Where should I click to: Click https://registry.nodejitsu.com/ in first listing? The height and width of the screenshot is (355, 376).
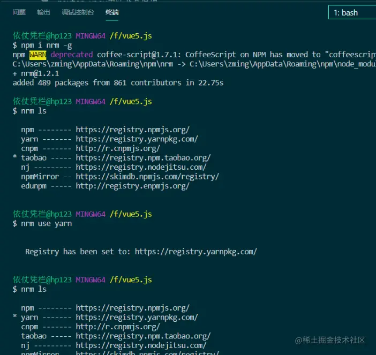tap(141, 167)
